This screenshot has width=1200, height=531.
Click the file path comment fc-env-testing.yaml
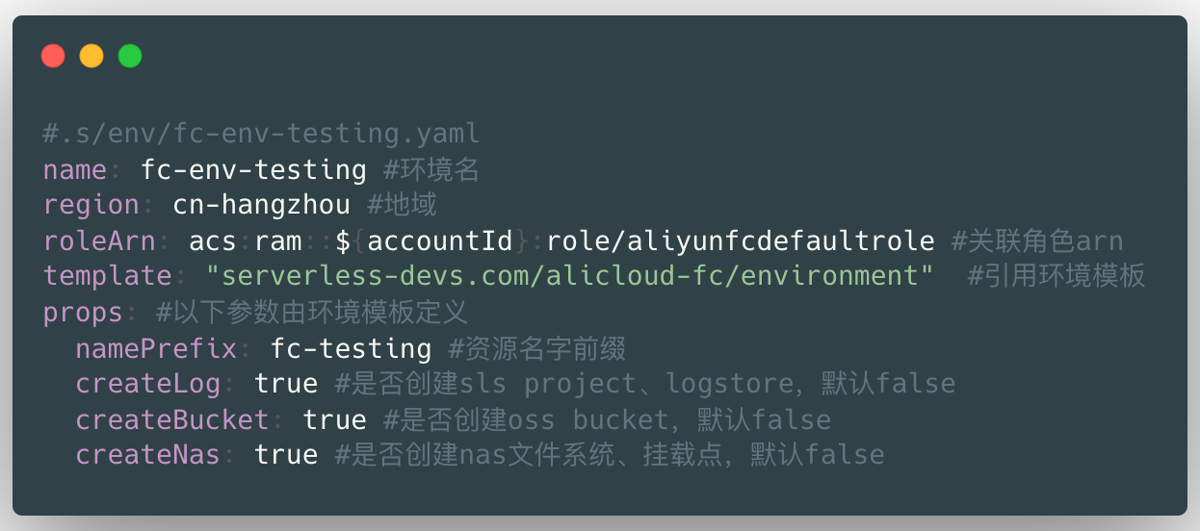pos(261,134)
